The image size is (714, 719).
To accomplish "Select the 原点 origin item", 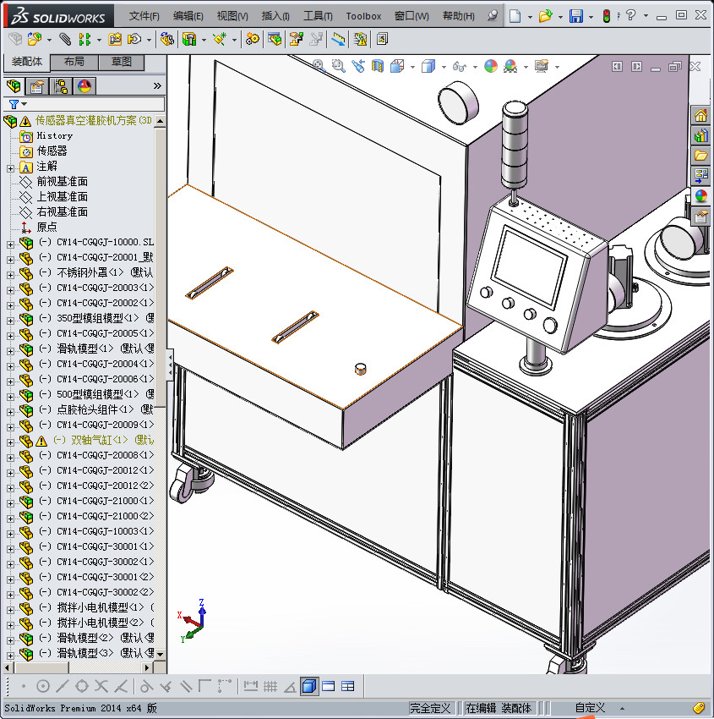I will 46,227.
